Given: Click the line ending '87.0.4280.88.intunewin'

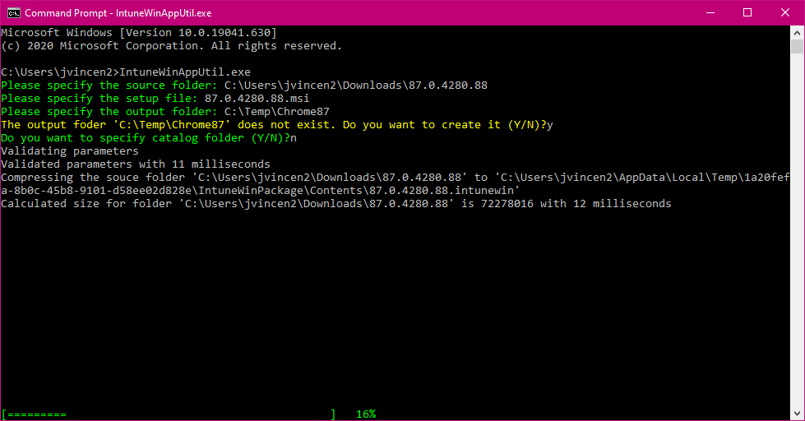Looking at the screenshot, I should (261, 191).
